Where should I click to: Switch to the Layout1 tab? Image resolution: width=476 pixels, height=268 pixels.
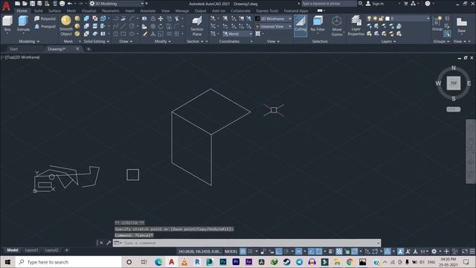(x=31, y=250)
